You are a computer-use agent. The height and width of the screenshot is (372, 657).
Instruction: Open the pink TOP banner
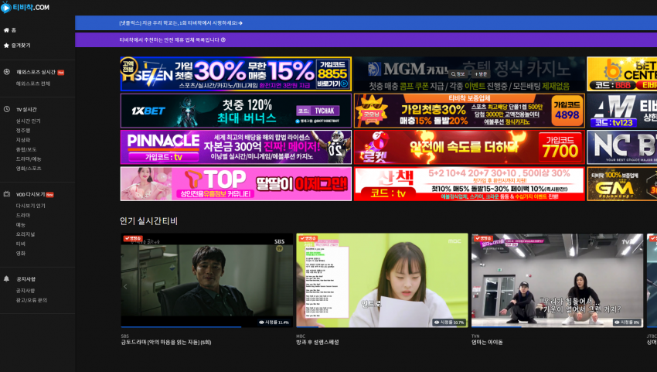236,184
